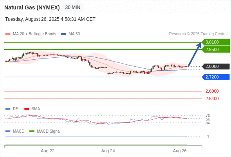
Task: Click the RSI blue legend swatch
Action: [x=8, y=109]
